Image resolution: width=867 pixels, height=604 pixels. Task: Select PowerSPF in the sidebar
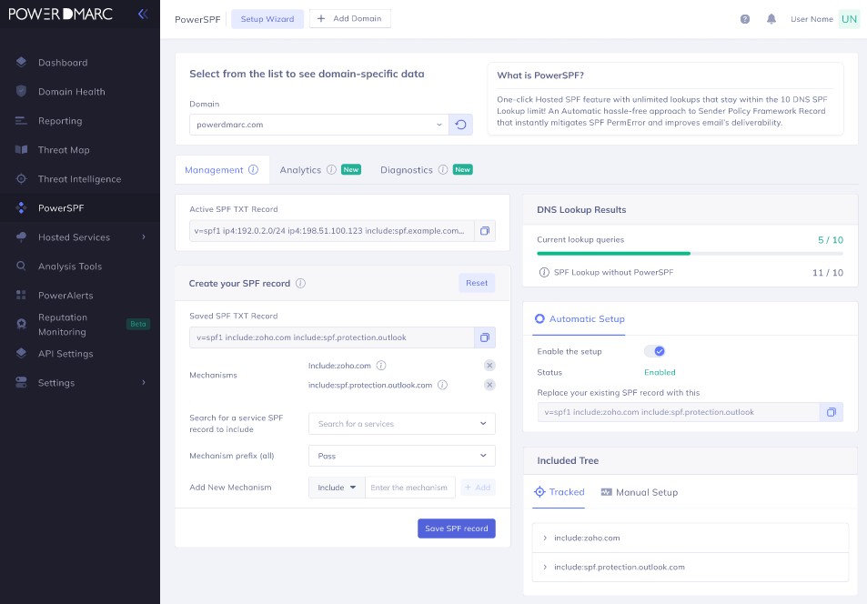(61, 208)
